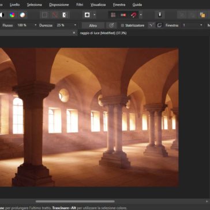Open the Durezza 25 % dropdown arrow

(75, 25)
